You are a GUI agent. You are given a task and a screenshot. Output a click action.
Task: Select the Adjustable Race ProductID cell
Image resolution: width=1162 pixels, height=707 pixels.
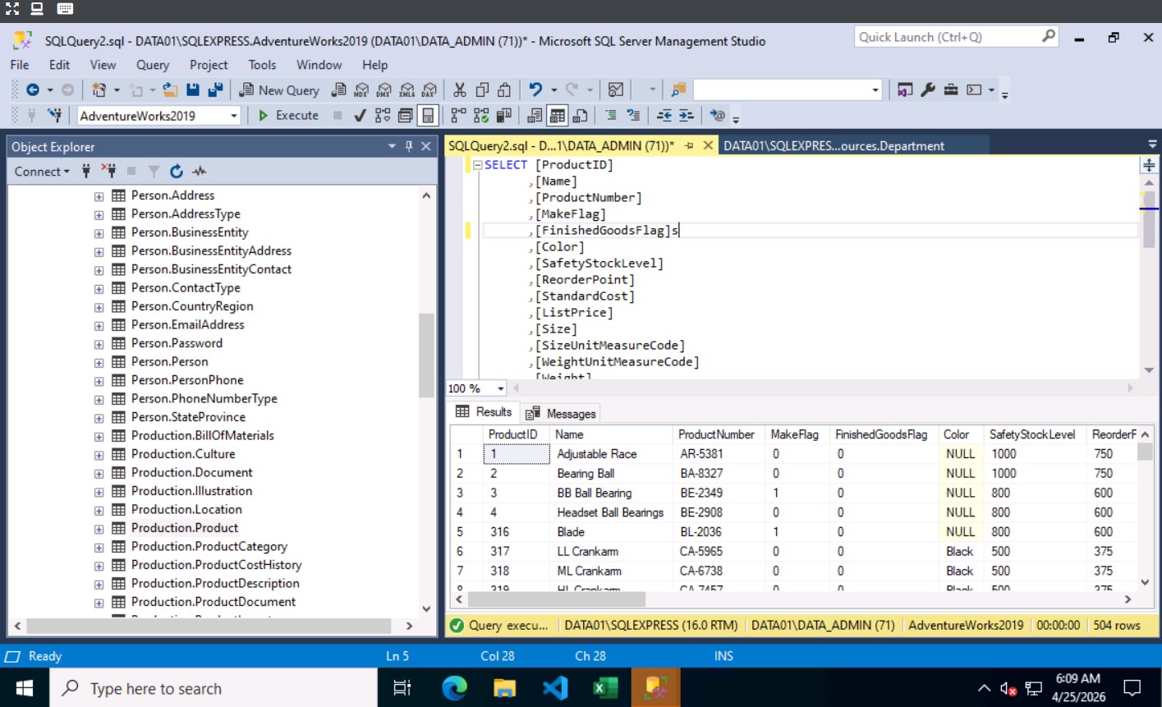516,453
